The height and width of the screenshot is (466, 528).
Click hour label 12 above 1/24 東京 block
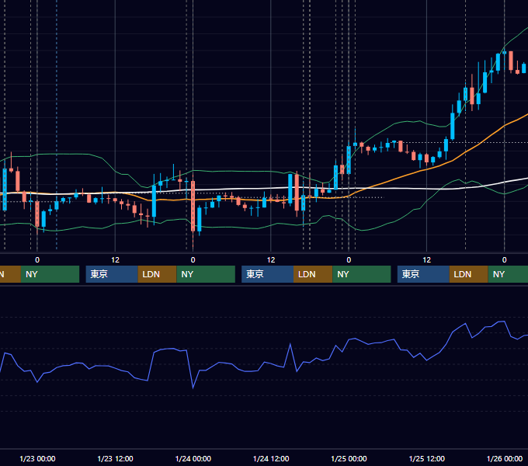[x=271, y=260]
